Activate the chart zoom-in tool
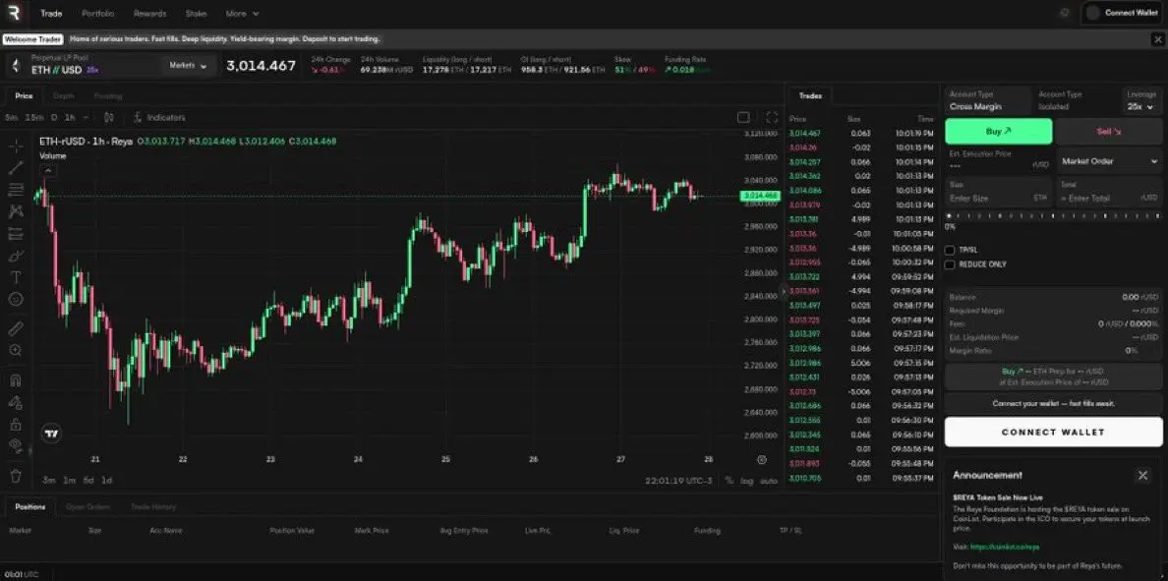 click(x=15, y=350)
